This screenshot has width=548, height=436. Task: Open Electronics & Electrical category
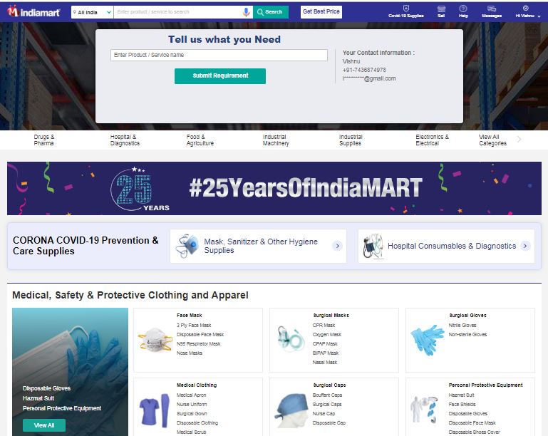(x=432, y=140)
